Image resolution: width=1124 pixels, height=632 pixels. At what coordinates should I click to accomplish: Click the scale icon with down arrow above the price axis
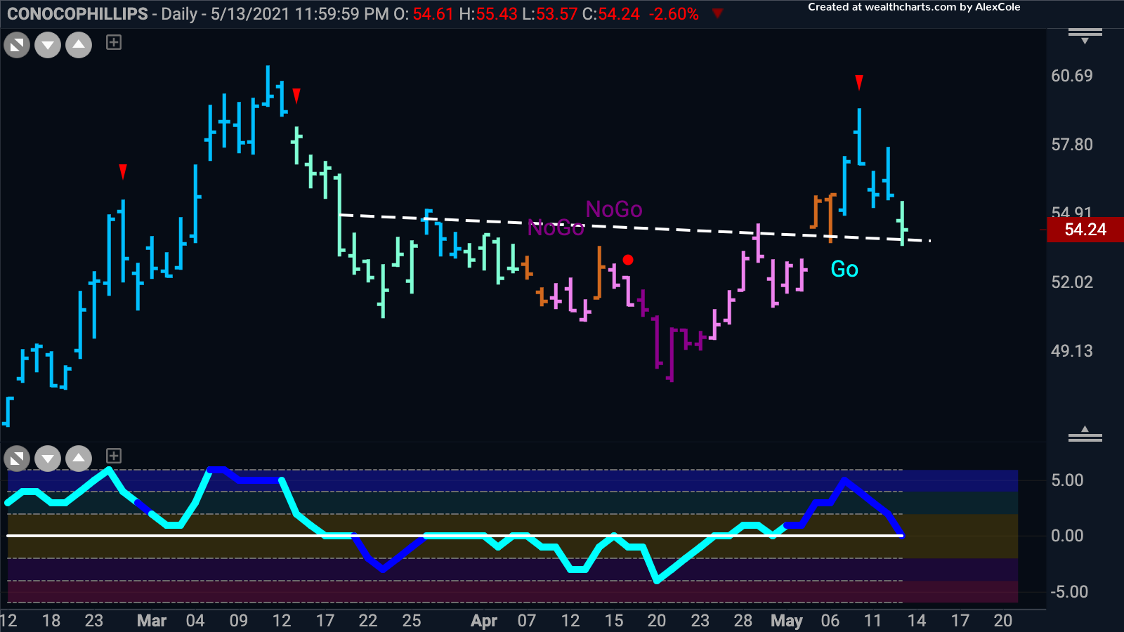tap(1085, 36)
